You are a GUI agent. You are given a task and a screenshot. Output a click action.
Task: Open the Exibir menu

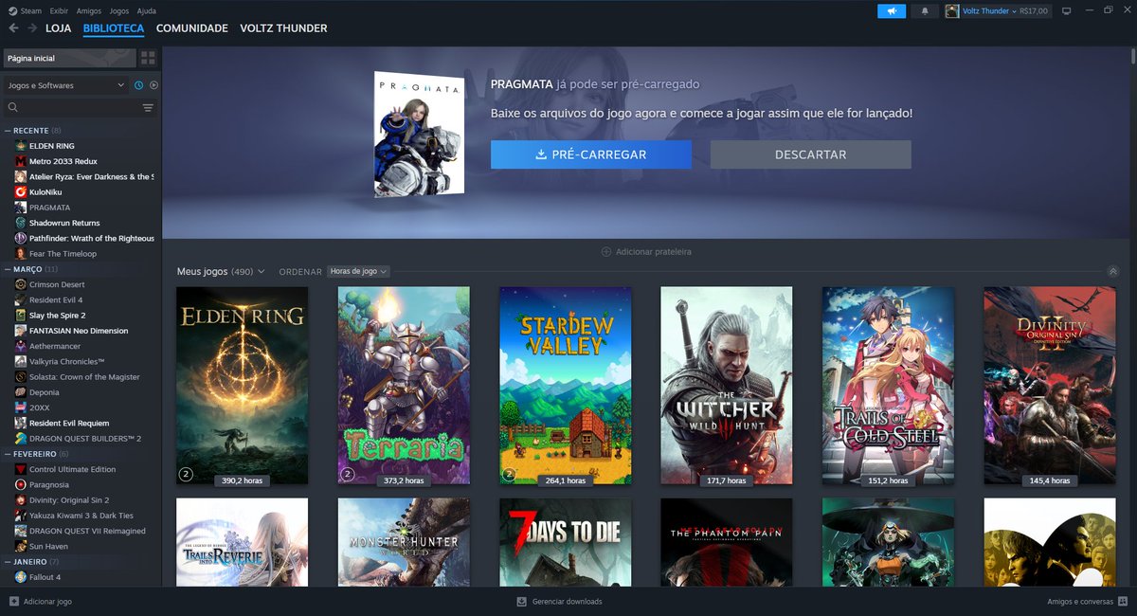pos(59,10)
